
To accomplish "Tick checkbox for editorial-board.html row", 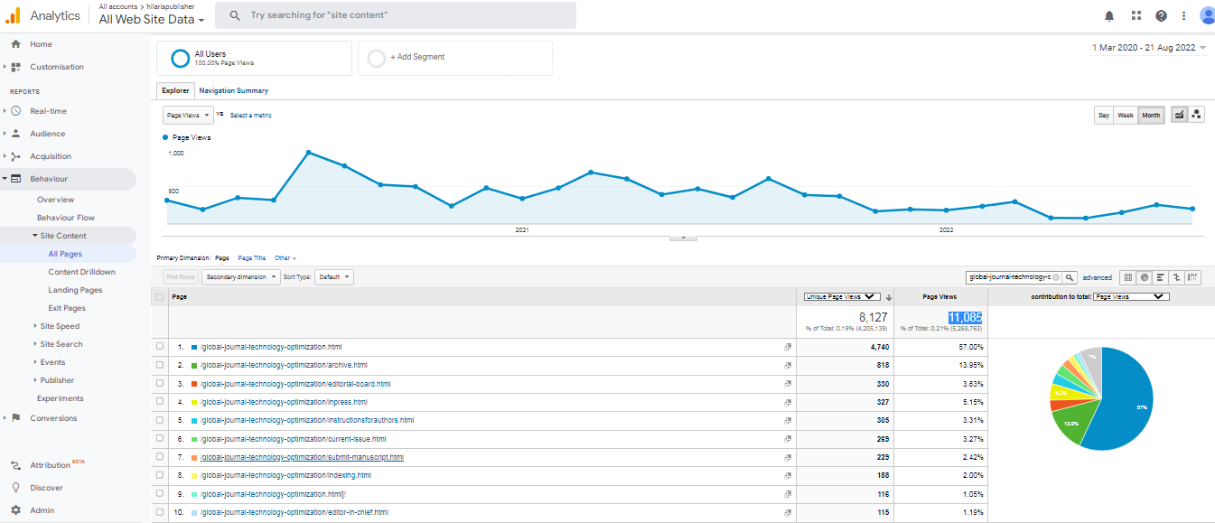I will (160, 384).
